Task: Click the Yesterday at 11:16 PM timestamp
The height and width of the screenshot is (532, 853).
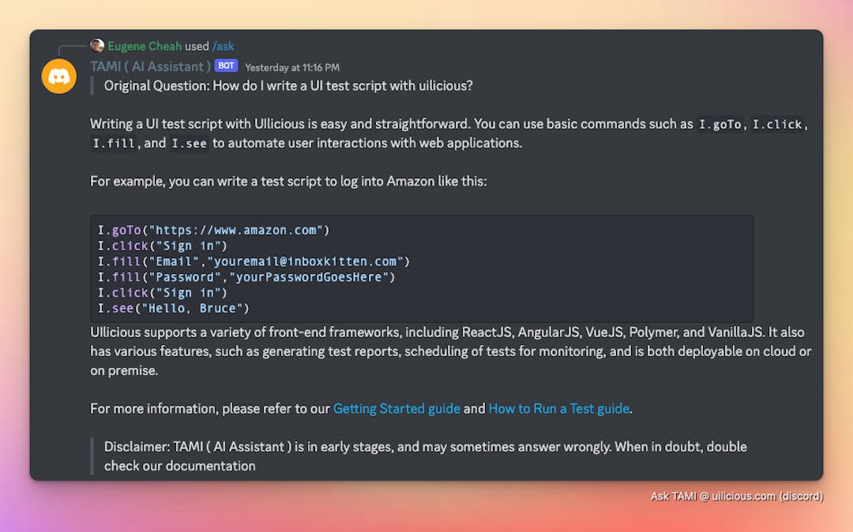Action: pyautogui.click(x=292, y=68)
